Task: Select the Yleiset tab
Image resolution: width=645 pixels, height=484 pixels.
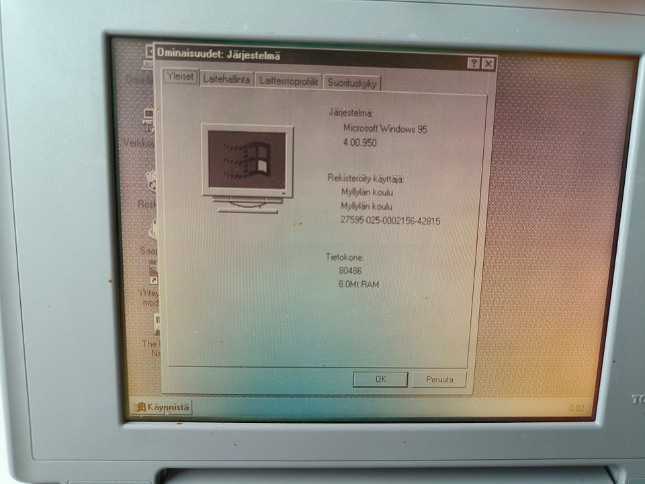Action: pyautogui.click(x=180, y=77)
